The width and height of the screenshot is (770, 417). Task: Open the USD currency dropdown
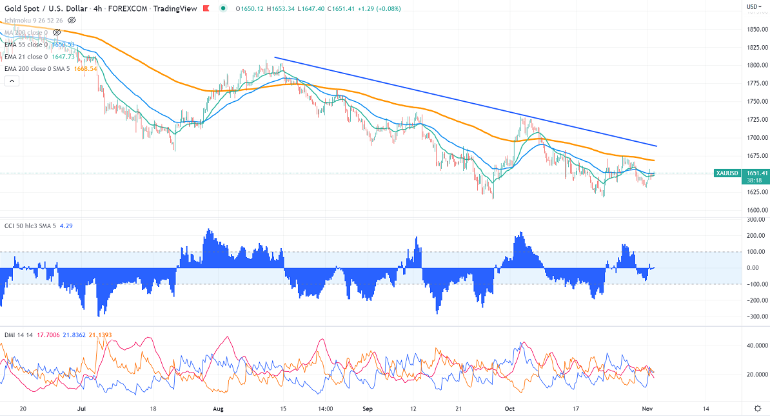754,6
